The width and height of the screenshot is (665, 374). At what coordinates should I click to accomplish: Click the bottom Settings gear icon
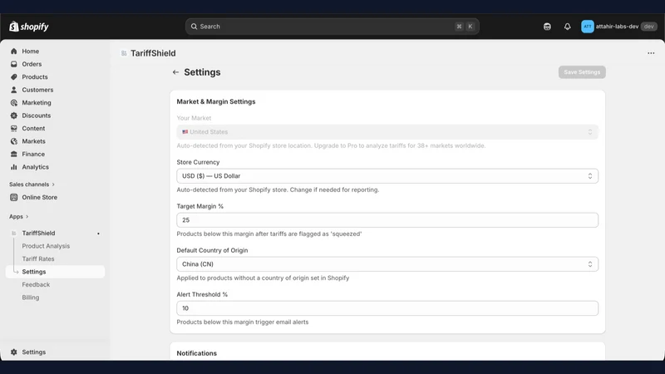(x=14, y=352)
